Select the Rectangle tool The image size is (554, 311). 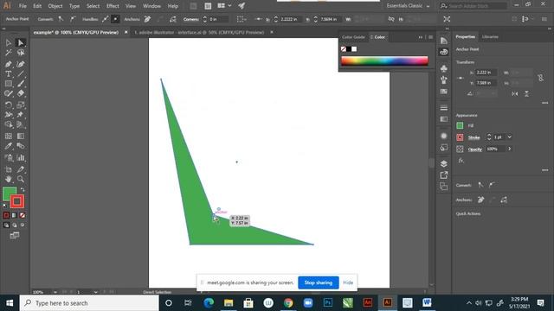point(9,84)
